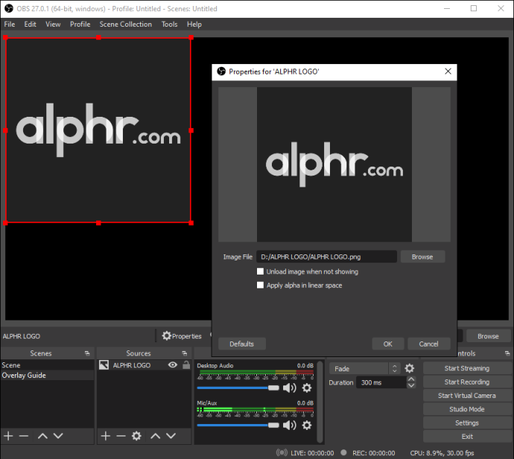Switch to Studio Mode

(x=467, y=409)
